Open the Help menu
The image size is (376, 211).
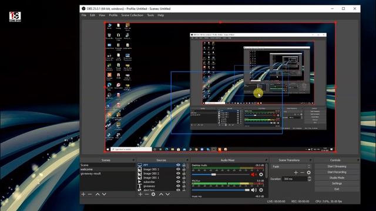160,15
